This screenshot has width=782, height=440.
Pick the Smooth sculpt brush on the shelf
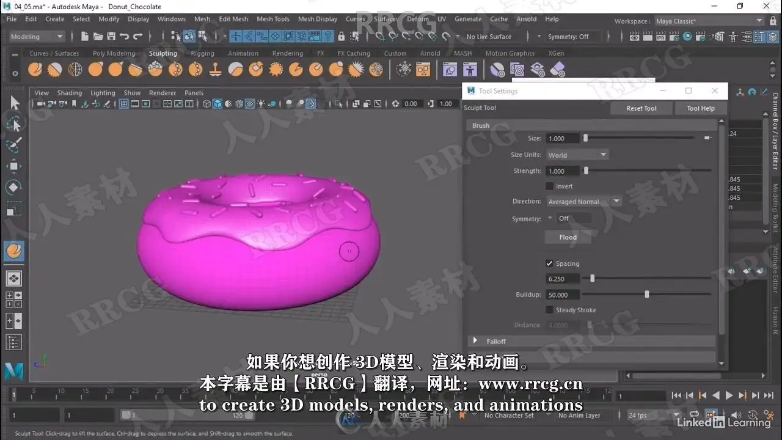[55, 70]
